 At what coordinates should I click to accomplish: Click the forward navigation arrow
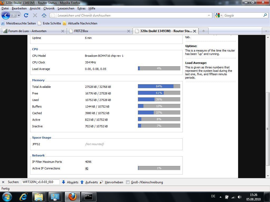(x=13, y=16)
